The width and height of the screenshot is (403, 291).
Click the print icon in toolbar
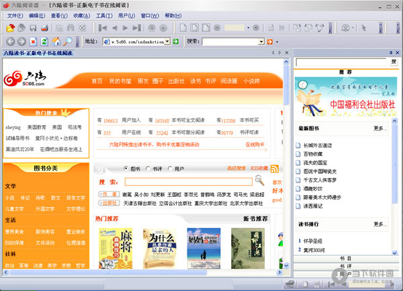click(x=44, y=28)
